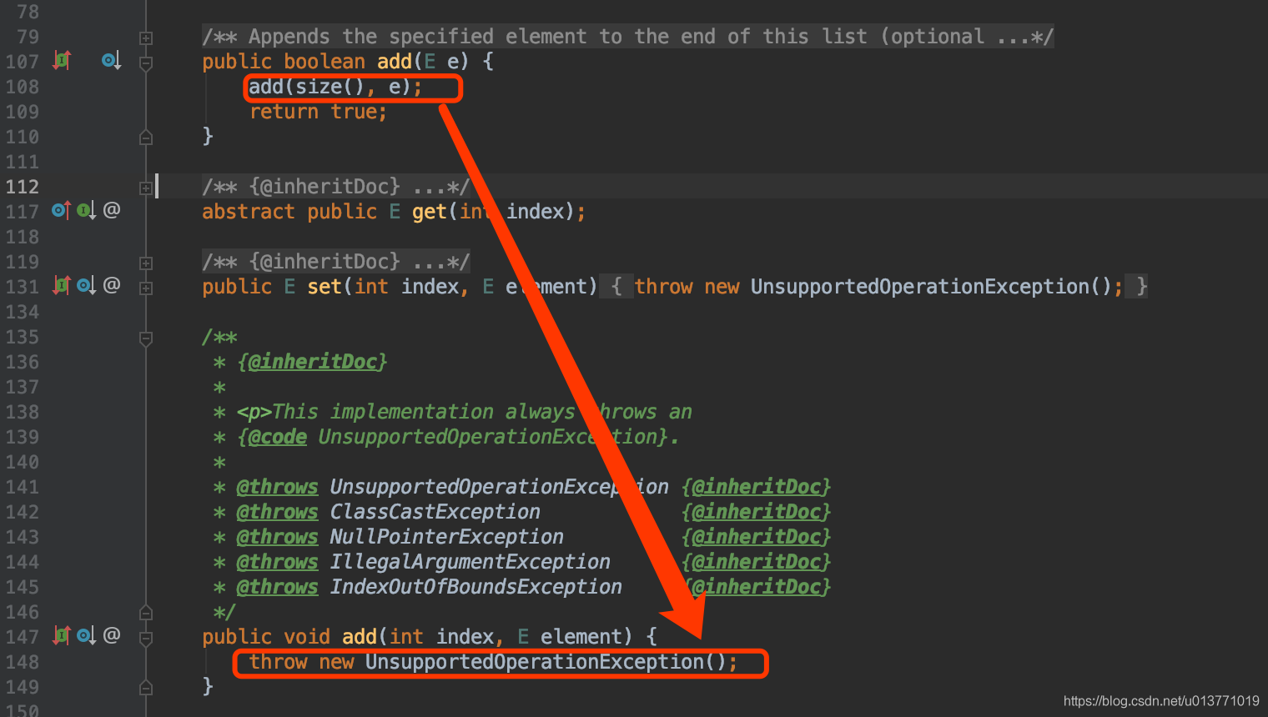Click the {@inheritDoc} link on the NullPointerException line
The height and width of the screenshot is (717, 1268).
point(757,537)
